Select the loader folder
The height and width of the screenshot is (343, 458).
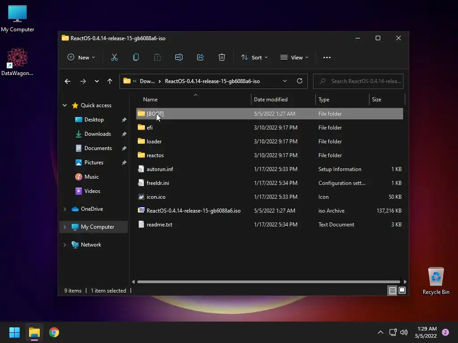pyautogui.click(x=270, y=142)
